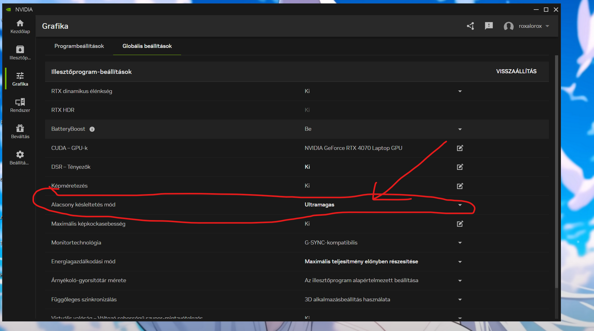Open the Monitortechnológia dropdown
This screenshot has width=594, height=331.
coord(460,243)
